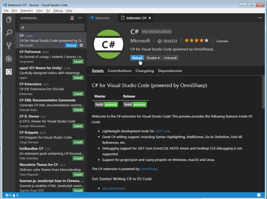Select the Extension: C# editor tab

pyautogui.click(x=136, y=18)
